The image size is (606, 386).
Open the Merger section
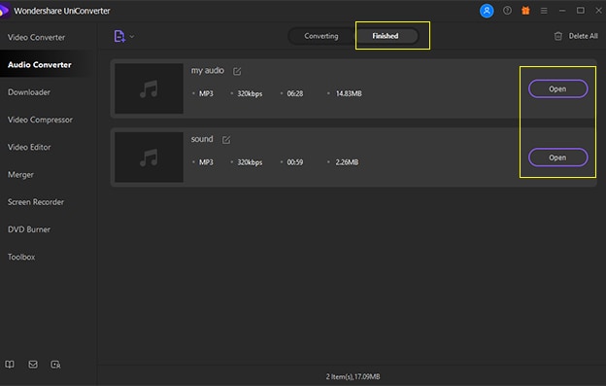(x=20, y=174)
